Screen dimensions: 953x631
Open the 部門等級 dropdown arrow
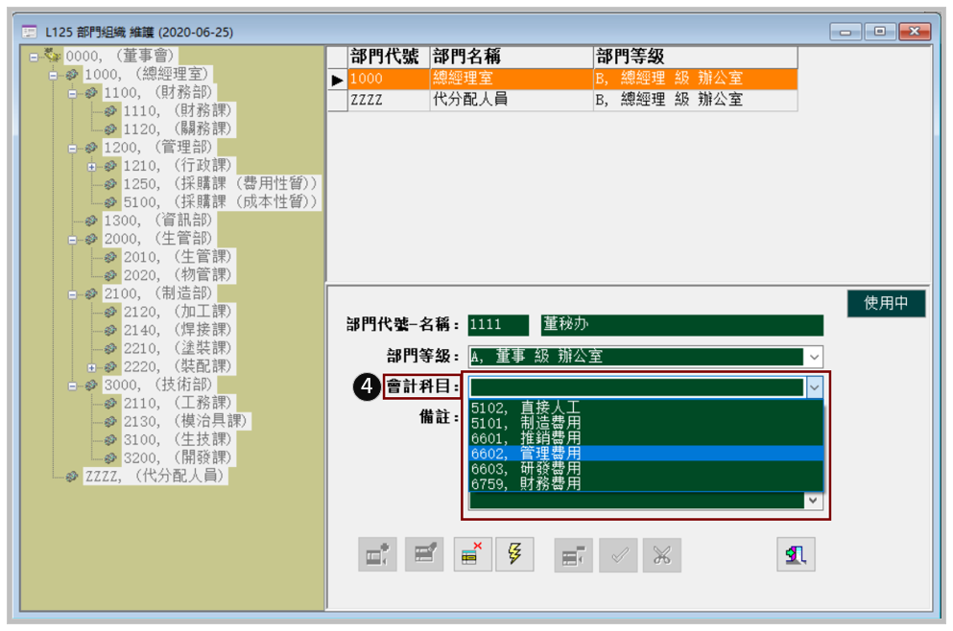coord(814,357)
